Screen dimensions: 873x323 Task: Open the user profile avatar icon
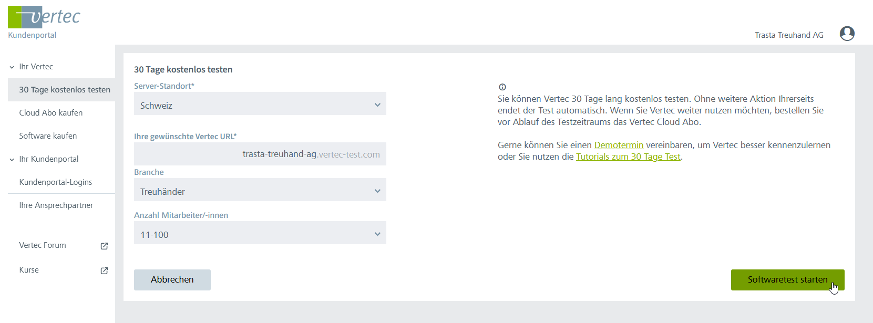coord(847,34)
